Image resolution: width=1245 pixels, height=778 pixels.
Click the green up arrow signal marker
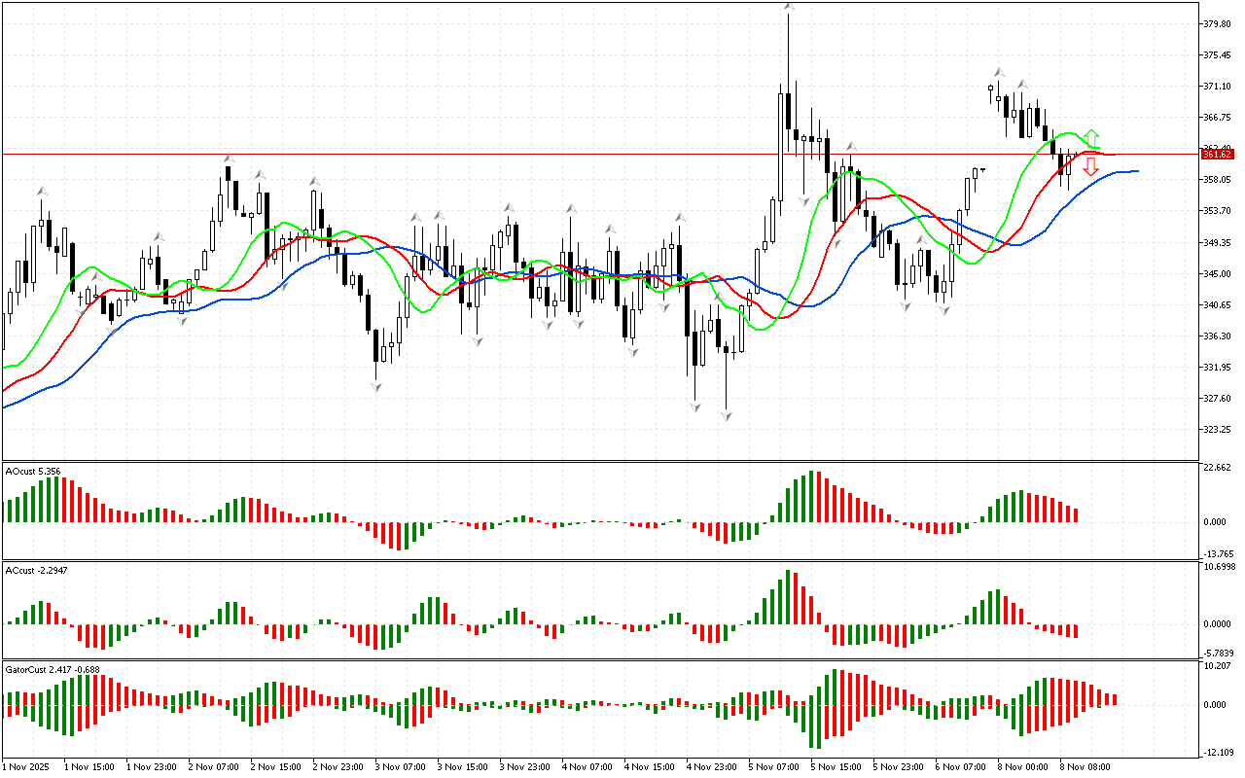[x=1092, y=136]
